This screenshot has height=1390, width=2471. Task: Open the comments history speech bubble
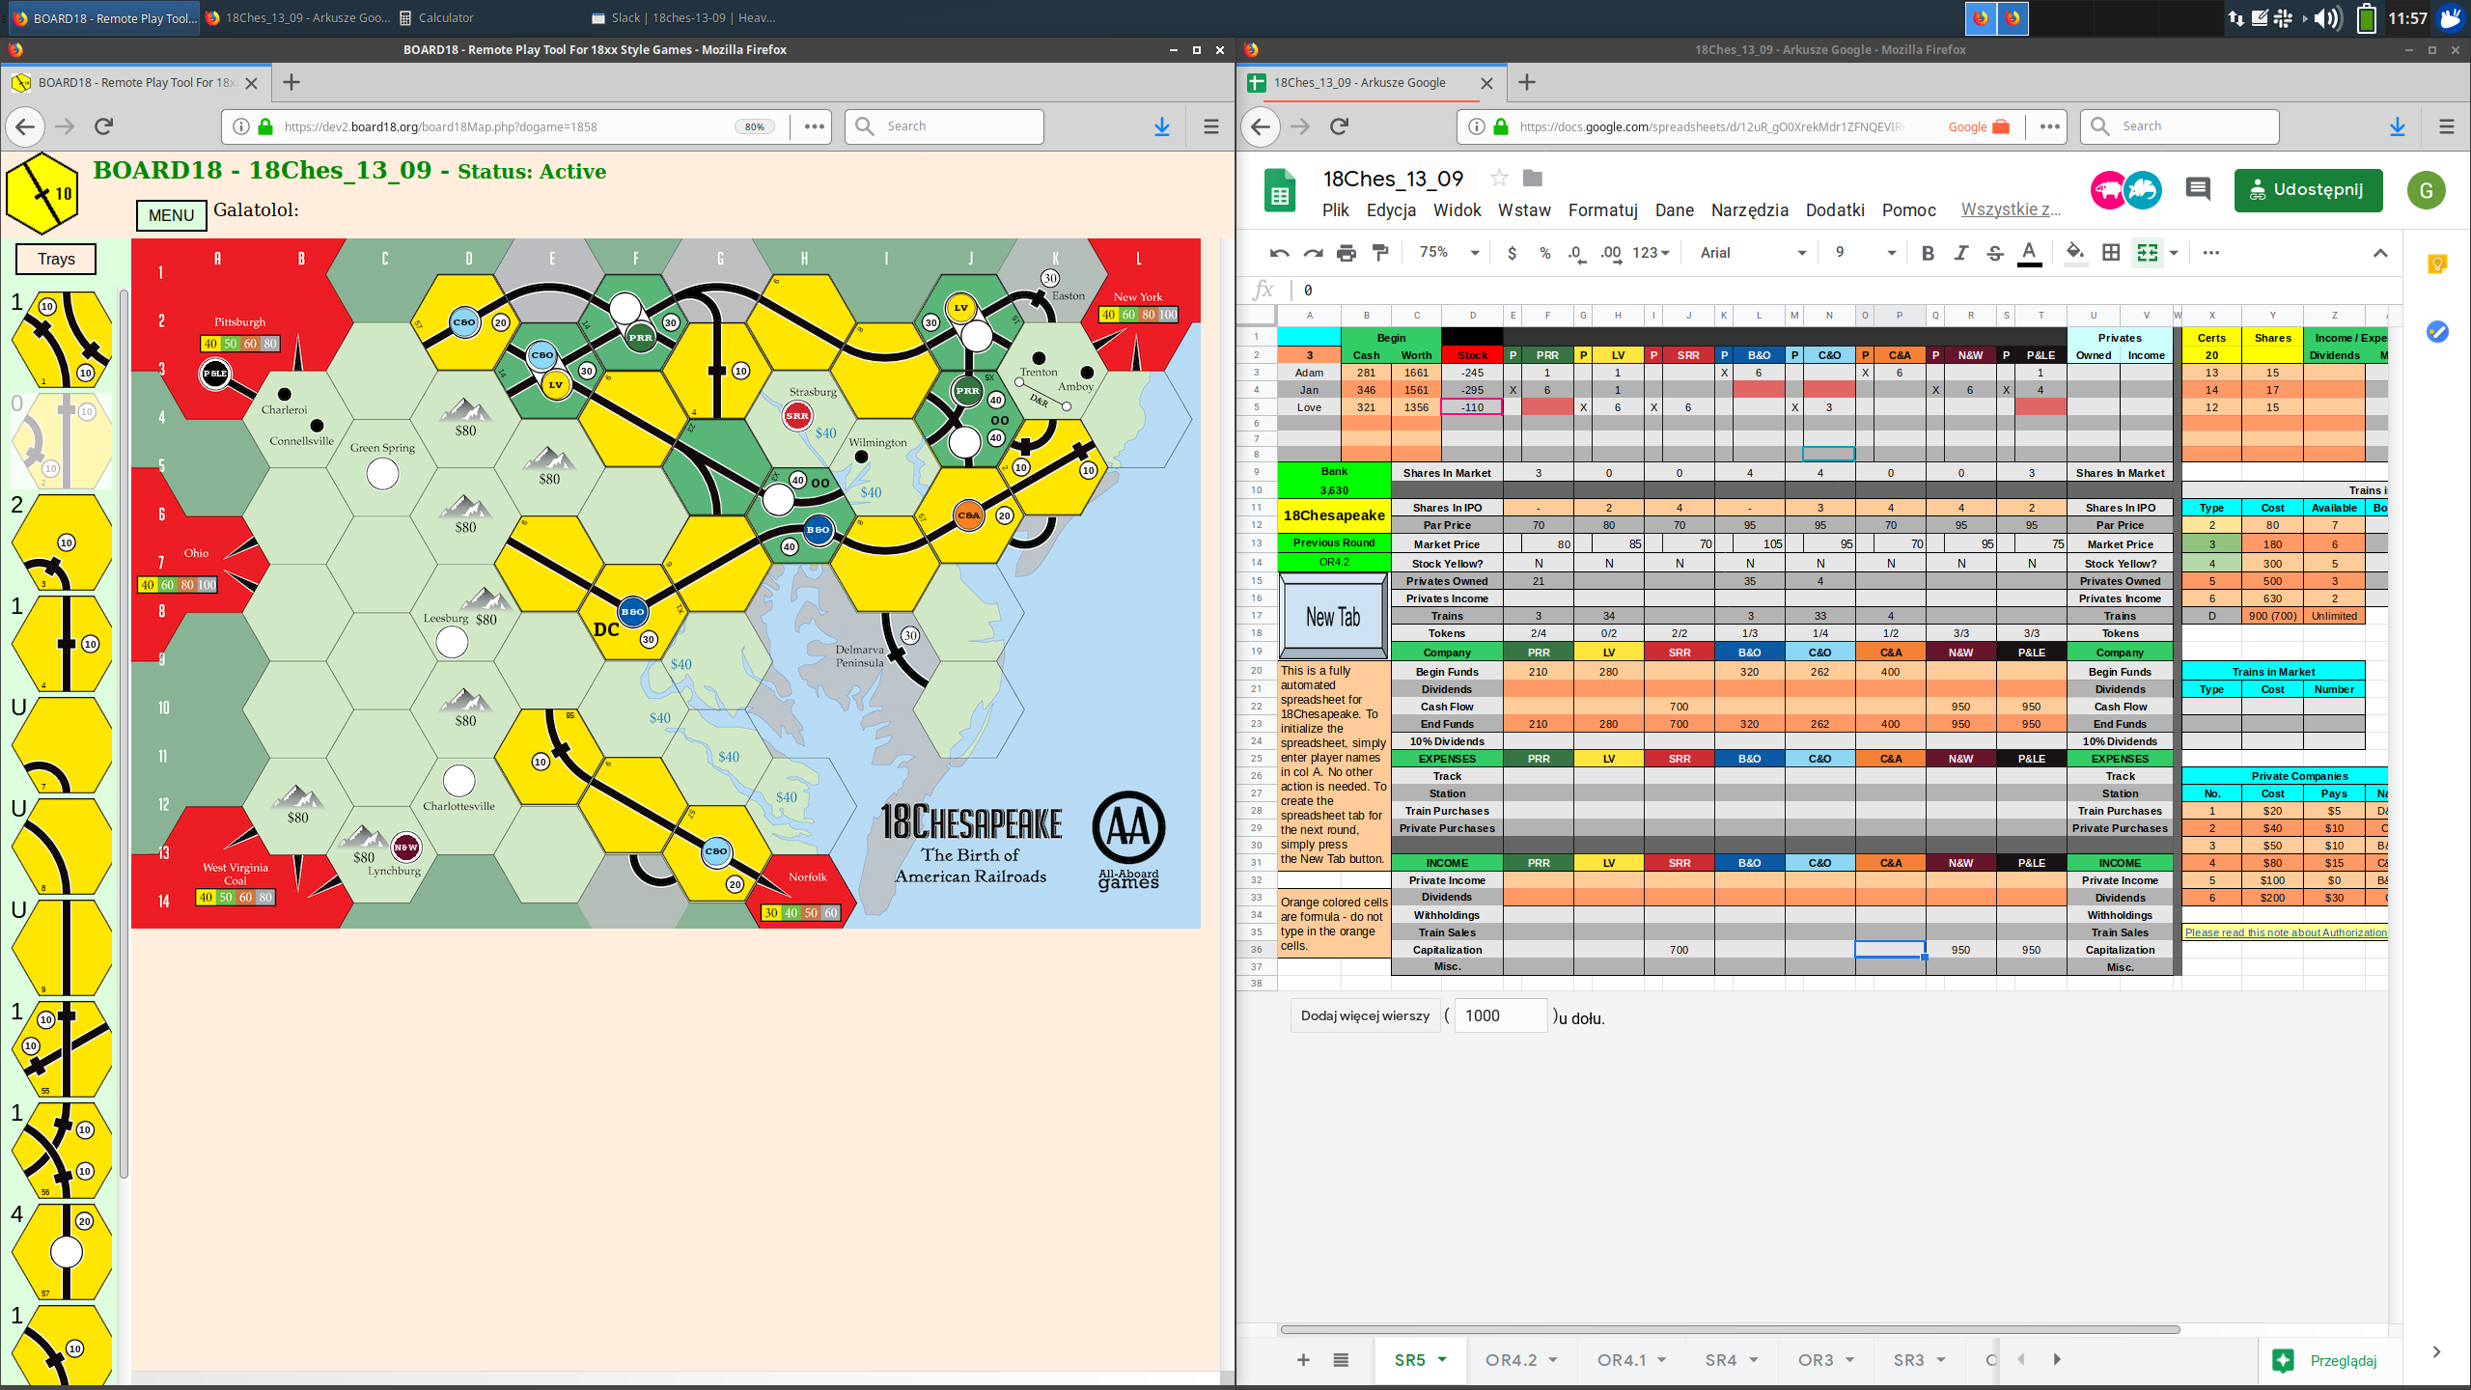[2198, 189]
